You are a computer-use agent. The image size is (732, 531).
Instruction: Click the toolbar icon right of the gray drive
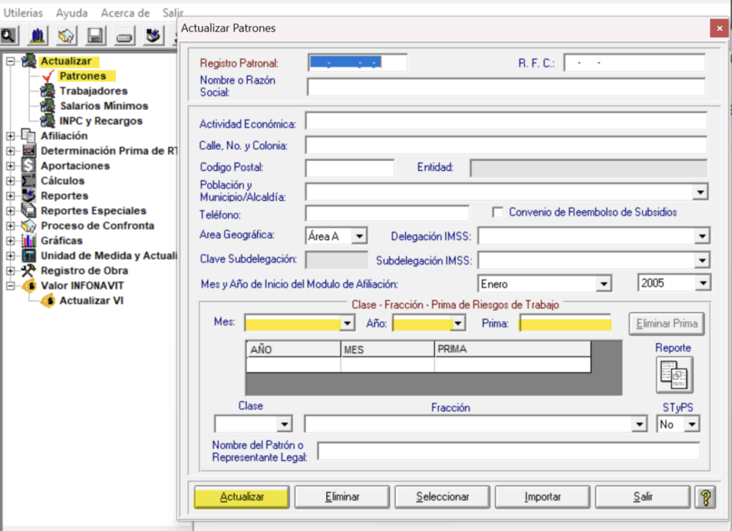pyautogui.click(x=153, y=36)
